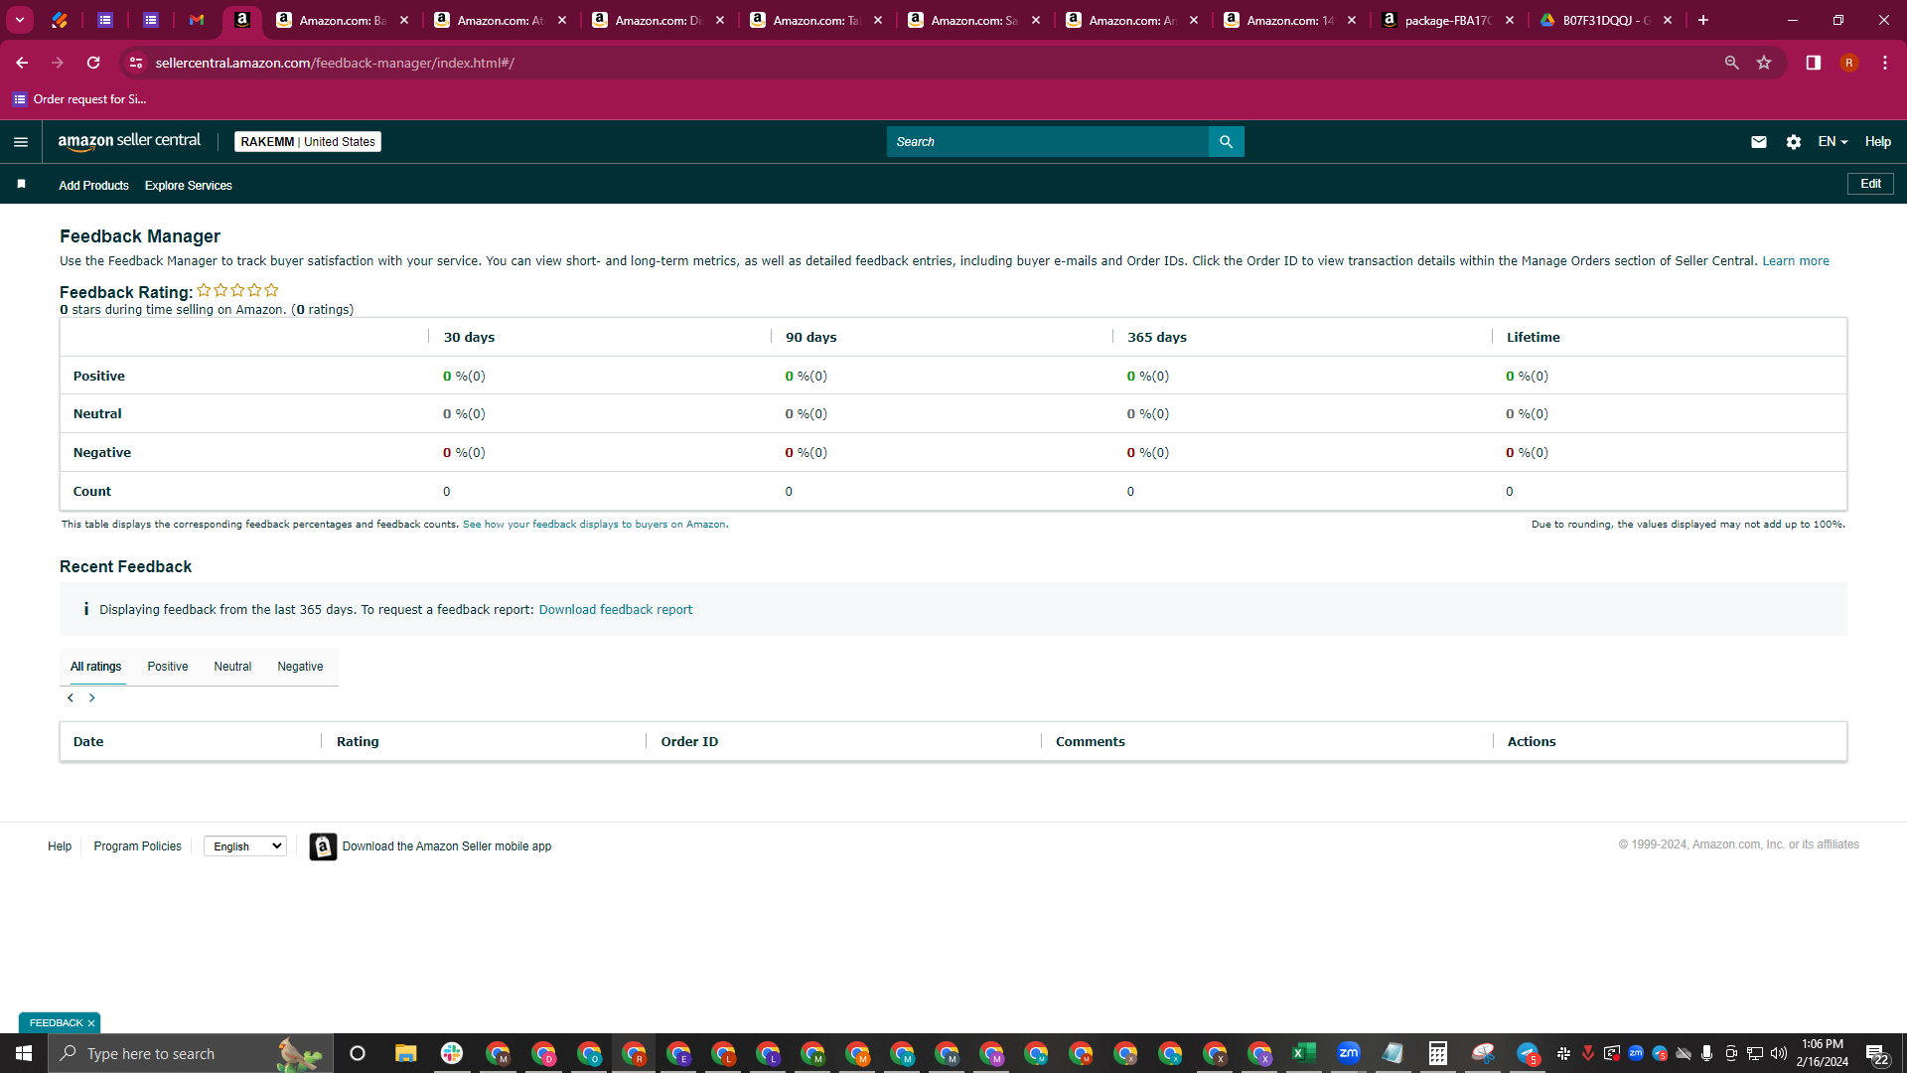The image size is (1907, 1073).
Task: Select the Negative feedback tab
Action: (x=300, y=667)
